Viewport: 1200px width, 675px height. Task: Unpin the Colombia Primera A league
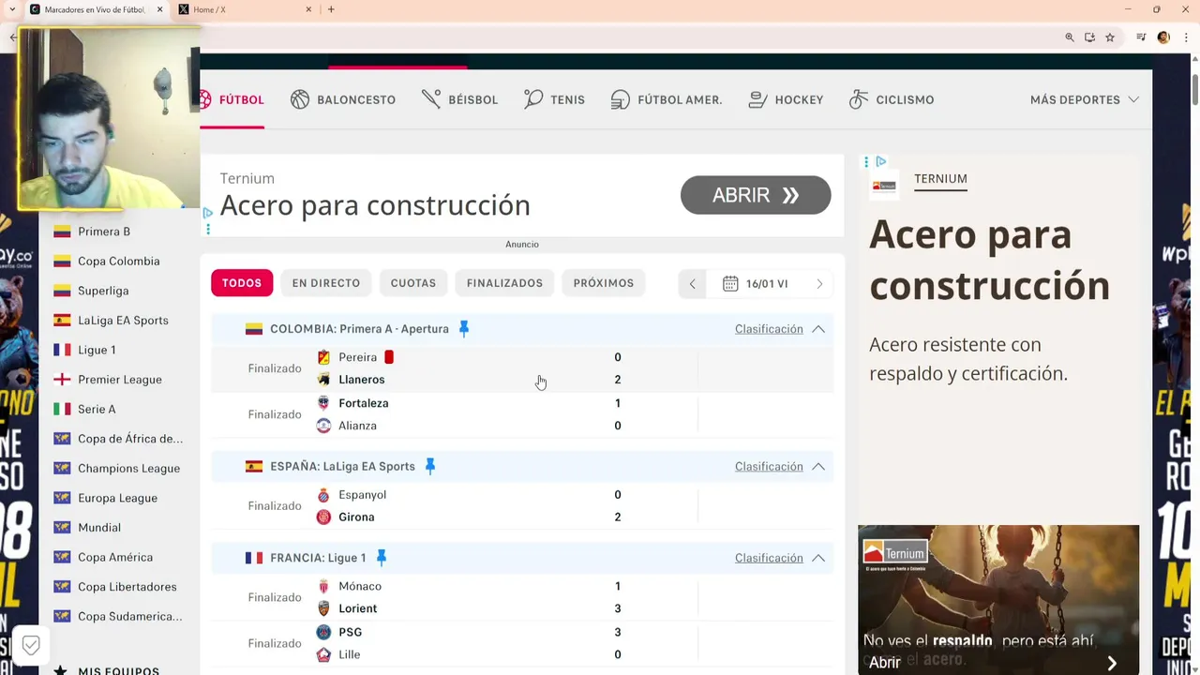(x=464, y=329)
